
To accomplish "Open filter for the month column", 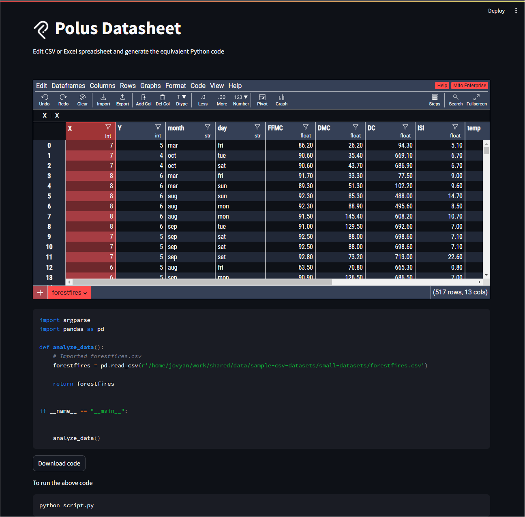I will tap(208, 127).
